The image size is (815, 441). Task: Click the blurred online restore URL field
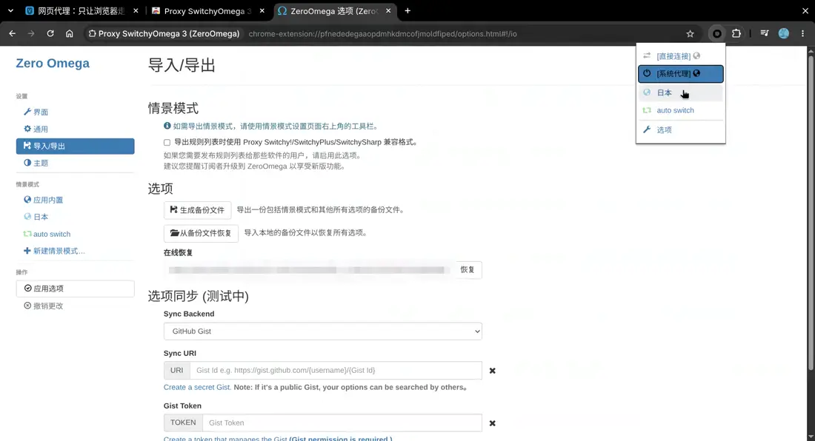[309, 270]
